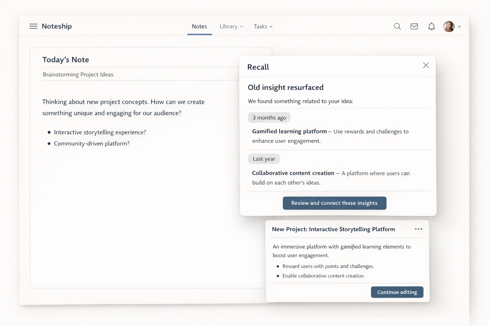Open the mail inbox icon
The width and height of the screenshot is (489, 326).
coord(414,26)
